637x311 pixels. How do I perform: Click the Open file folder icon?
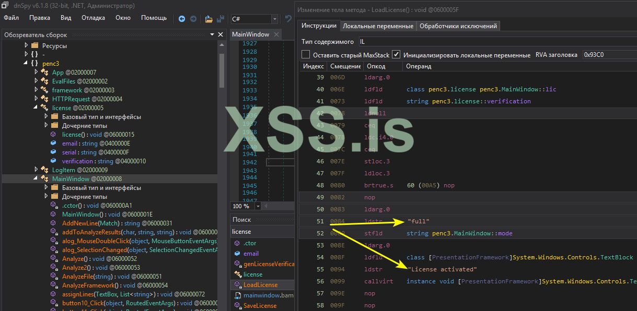click(209, 19)
